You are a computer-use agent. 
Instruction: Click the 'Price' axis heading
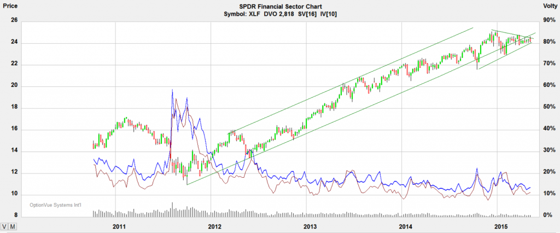(10, 6)
